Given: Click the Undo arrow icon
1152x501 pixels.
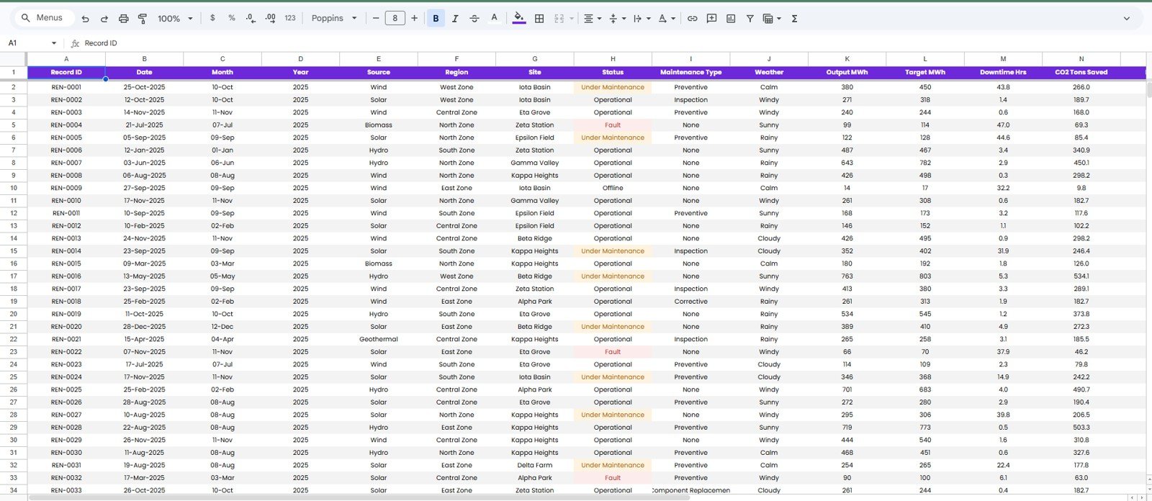Looking at the screenshot, I should coord(85,19).
